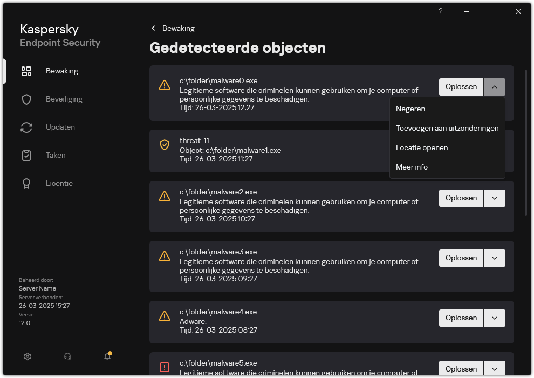Open application settings via the gear icon
The image size is (534, 378).
pos(28,356)
